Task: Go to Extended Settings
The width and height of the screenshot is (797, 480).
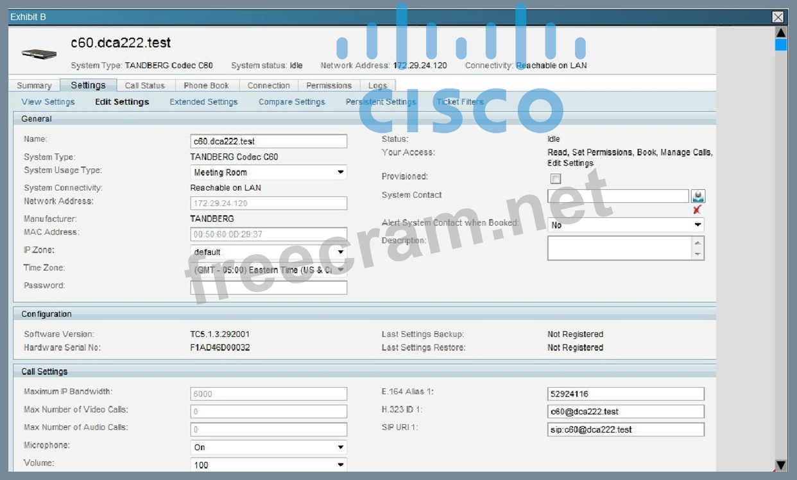Action: (x=203, y=102)
